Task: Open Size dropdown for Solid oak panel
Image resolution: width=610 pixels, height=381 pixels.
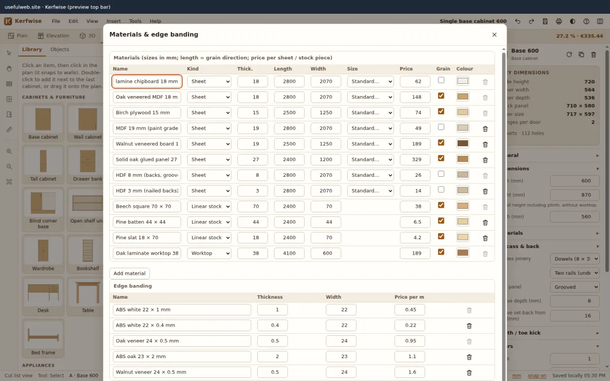Action: [370, 160]
